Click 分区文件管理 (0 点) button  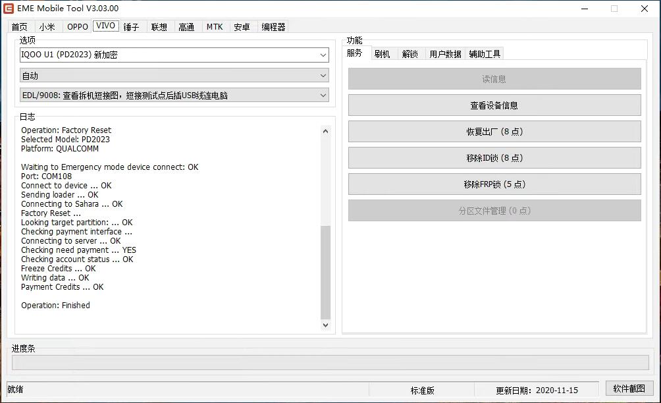494,210
